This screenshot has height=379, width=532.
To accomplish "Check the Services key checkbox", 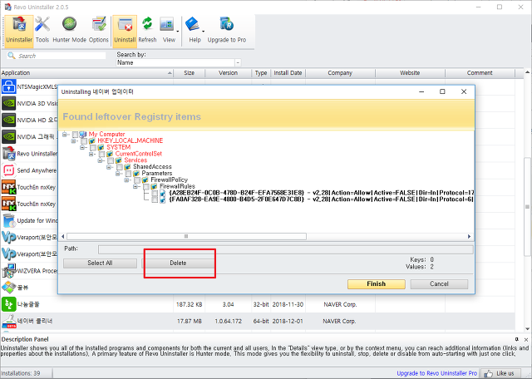I will point(111,160).
